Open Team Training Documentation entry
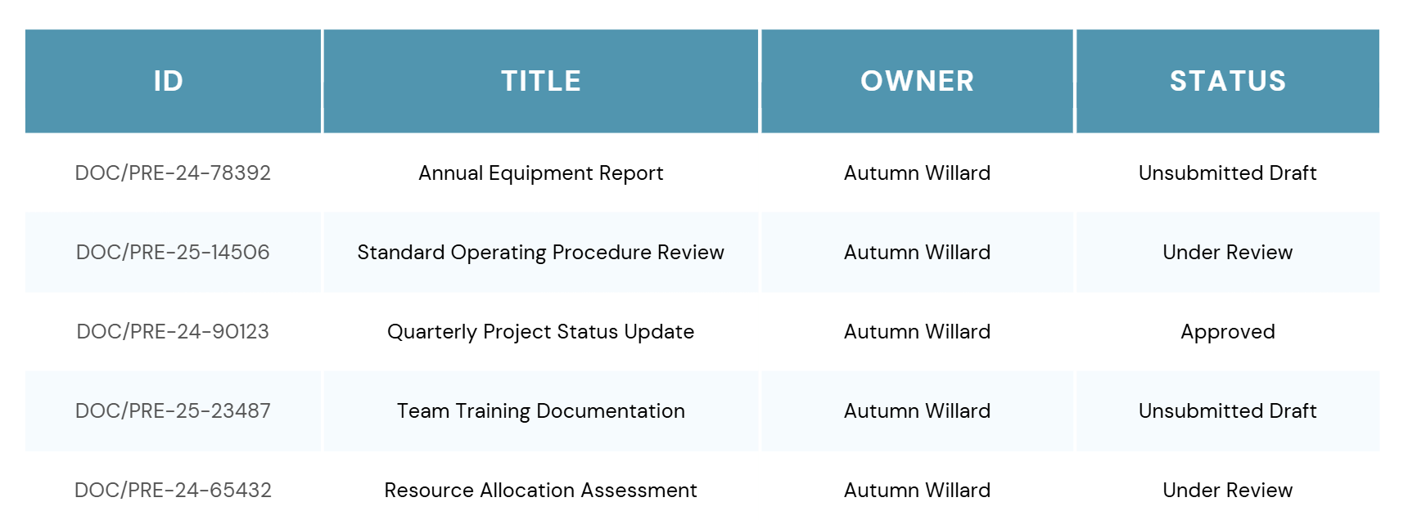Screen dimensions: 1408x520 [x=540, y=411]
